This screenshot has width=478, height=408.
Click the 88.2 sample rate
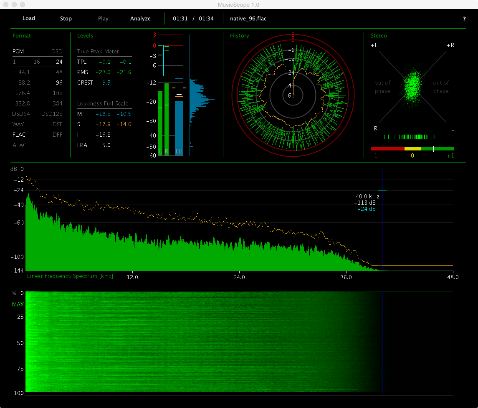(24, 83)
